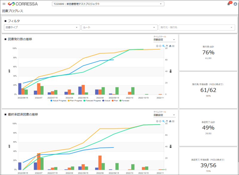
Task: Expand the ルート filter dropdown
Action: (119, 28)
